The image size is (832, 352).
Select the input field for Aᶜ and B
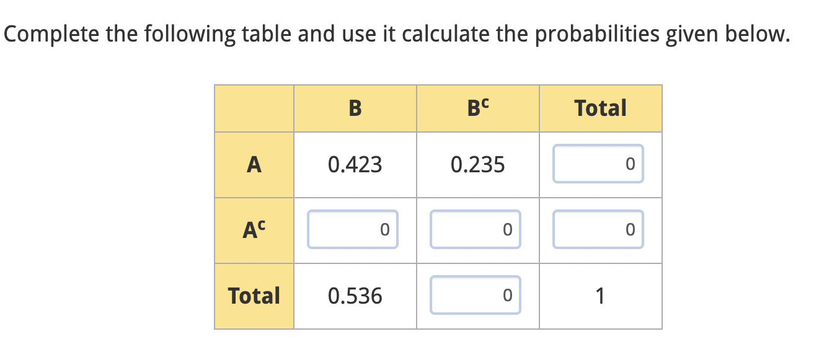pos(353,230)
